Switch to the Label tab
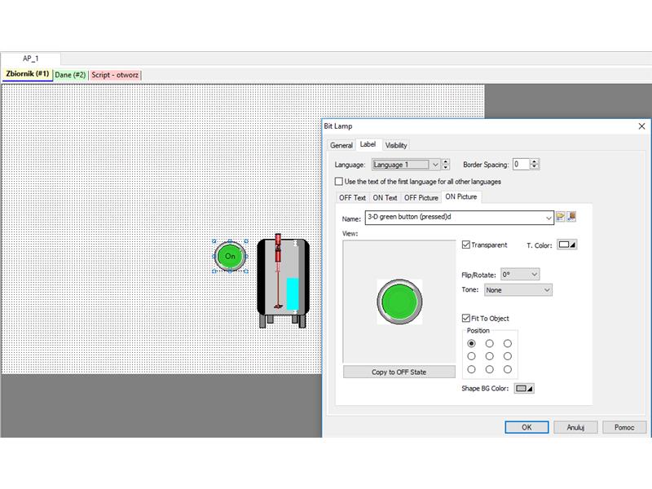 (x=368, y=144)
